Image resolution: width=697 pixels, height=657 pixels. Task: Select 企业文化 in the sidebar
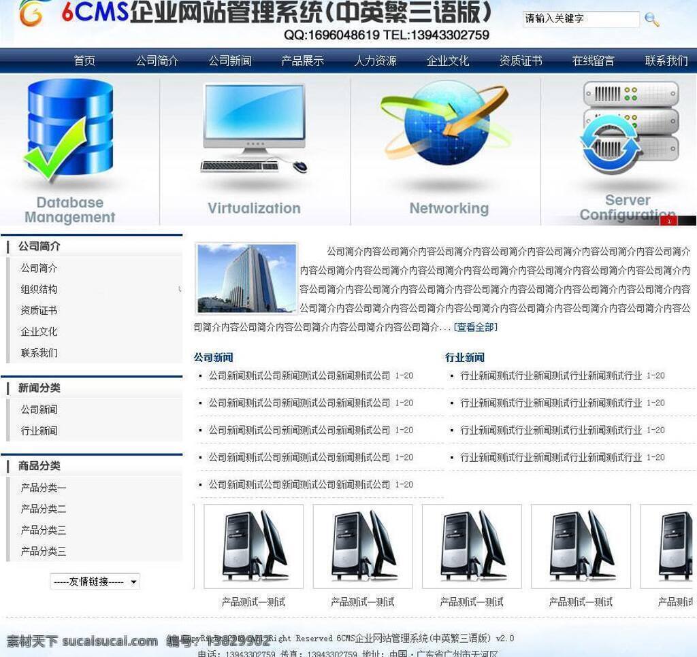tap(39, 332)
